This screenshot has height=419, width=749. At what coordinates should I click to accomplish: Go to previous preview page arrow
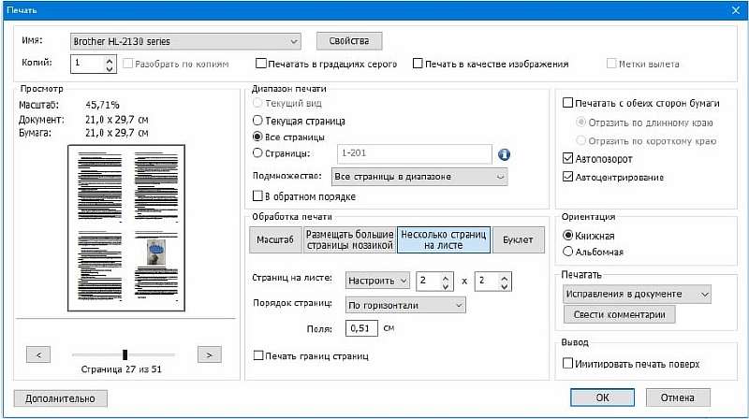coord(37,354)
